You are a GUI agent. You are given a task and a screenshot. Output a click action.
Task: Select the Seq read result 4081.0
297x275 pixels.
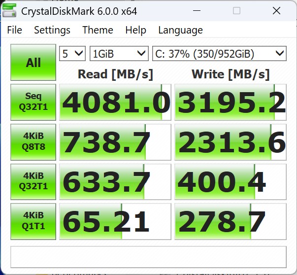[x=115, y=102]
